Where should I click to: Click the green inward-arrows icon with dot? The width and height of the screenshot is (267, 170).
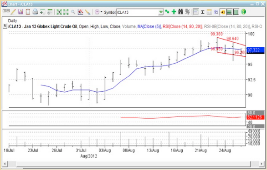tap(59, 12)
